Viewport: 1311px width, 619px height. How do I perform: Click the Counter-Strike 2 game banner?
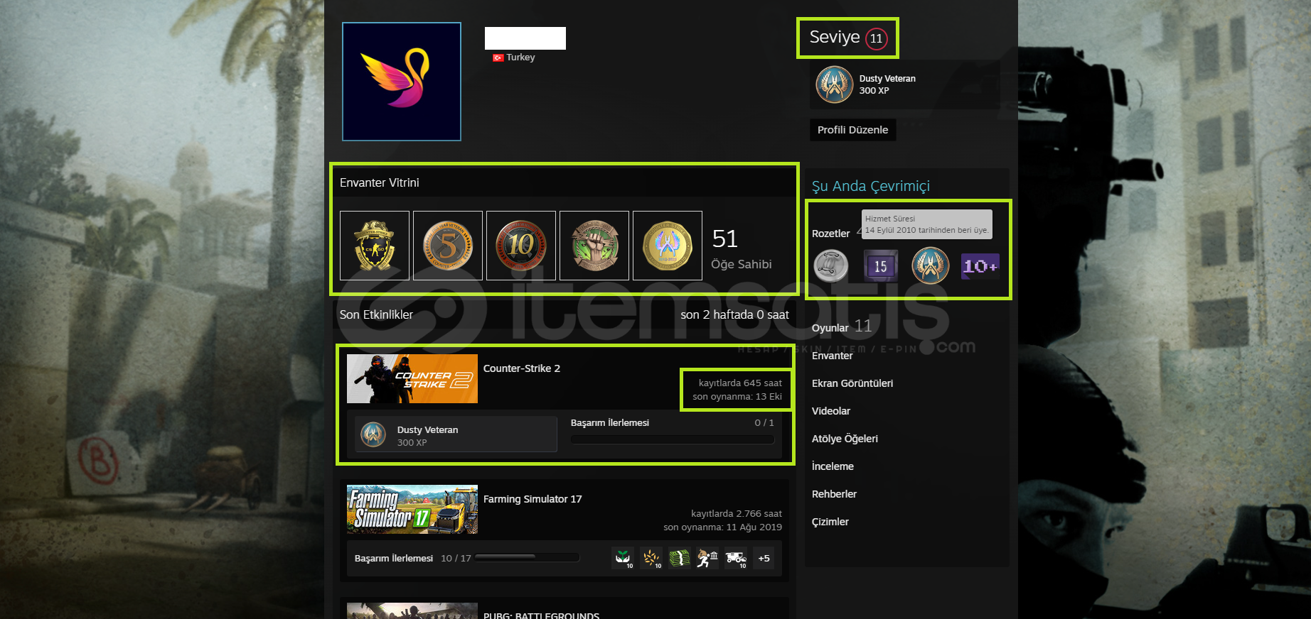[x=412, y=379]
